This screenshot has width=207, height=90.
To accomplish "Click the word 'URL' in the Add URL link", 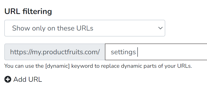I will point(35,79).
